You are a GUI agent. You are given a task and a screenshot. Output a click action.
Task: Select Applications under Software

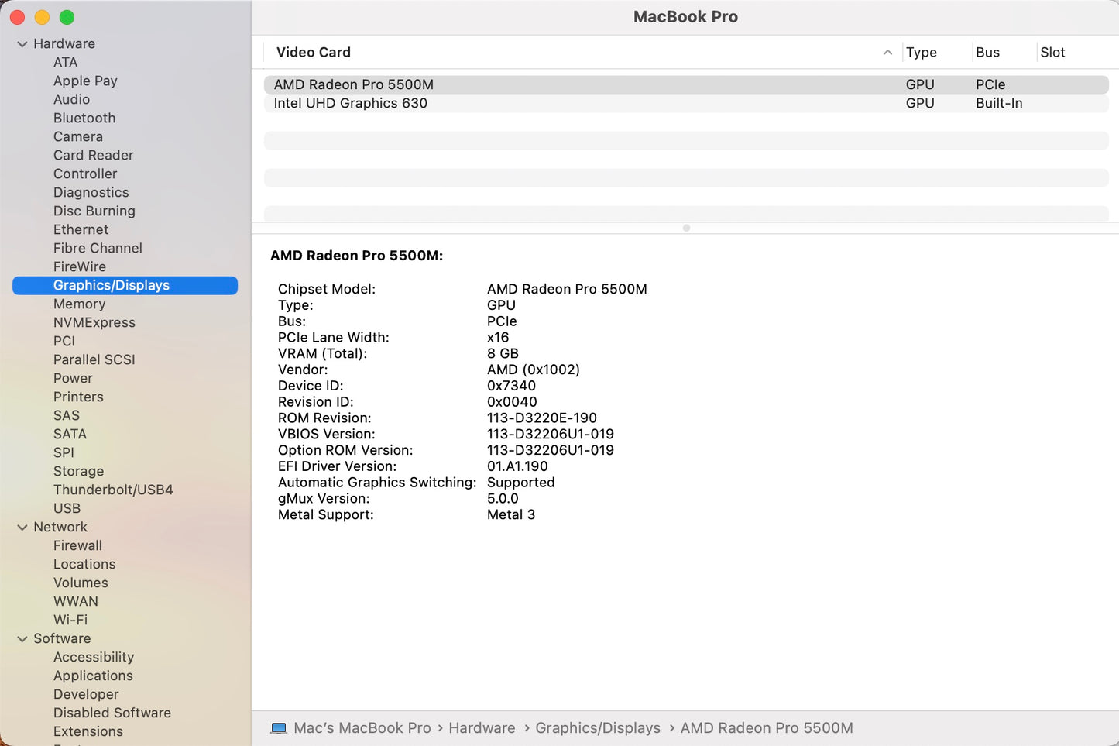tap(93, 676)
